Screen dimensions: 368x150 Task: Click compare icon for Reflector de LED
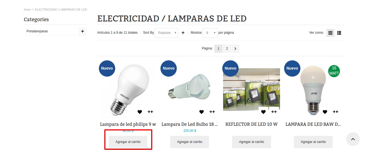(x=274, y=112)
